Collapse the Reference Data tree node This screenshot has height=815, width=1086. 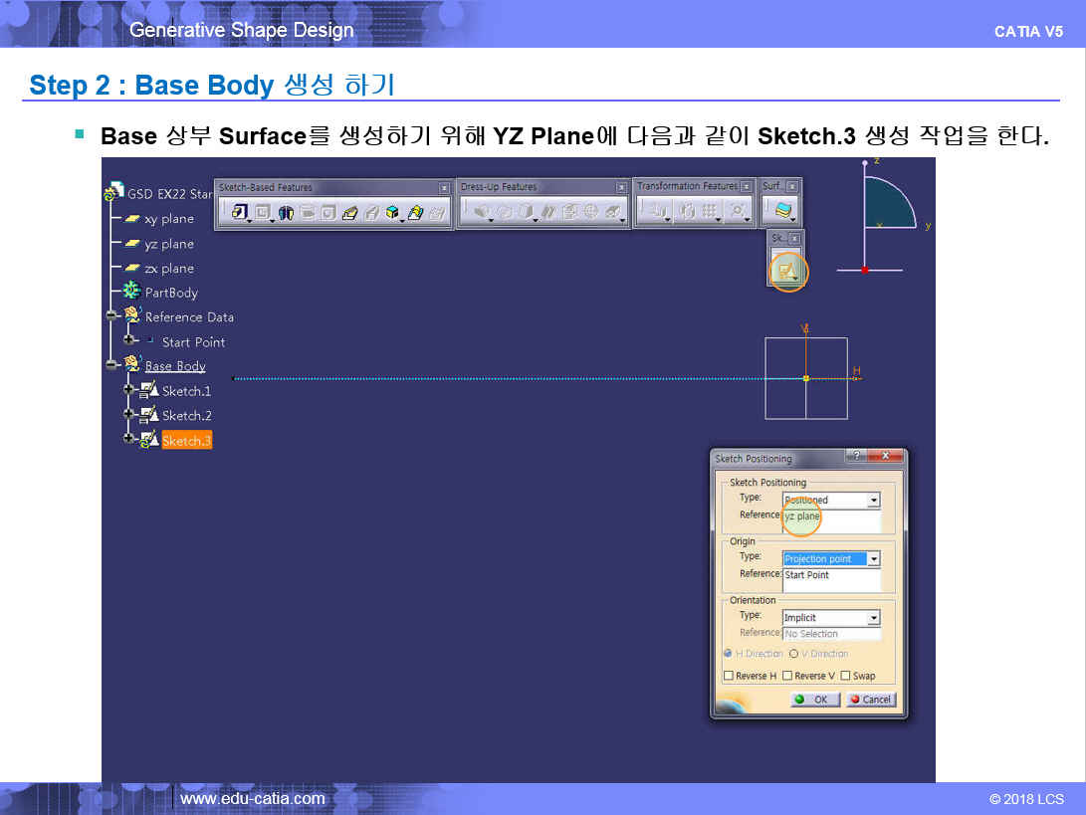click(x=112, y=316)
